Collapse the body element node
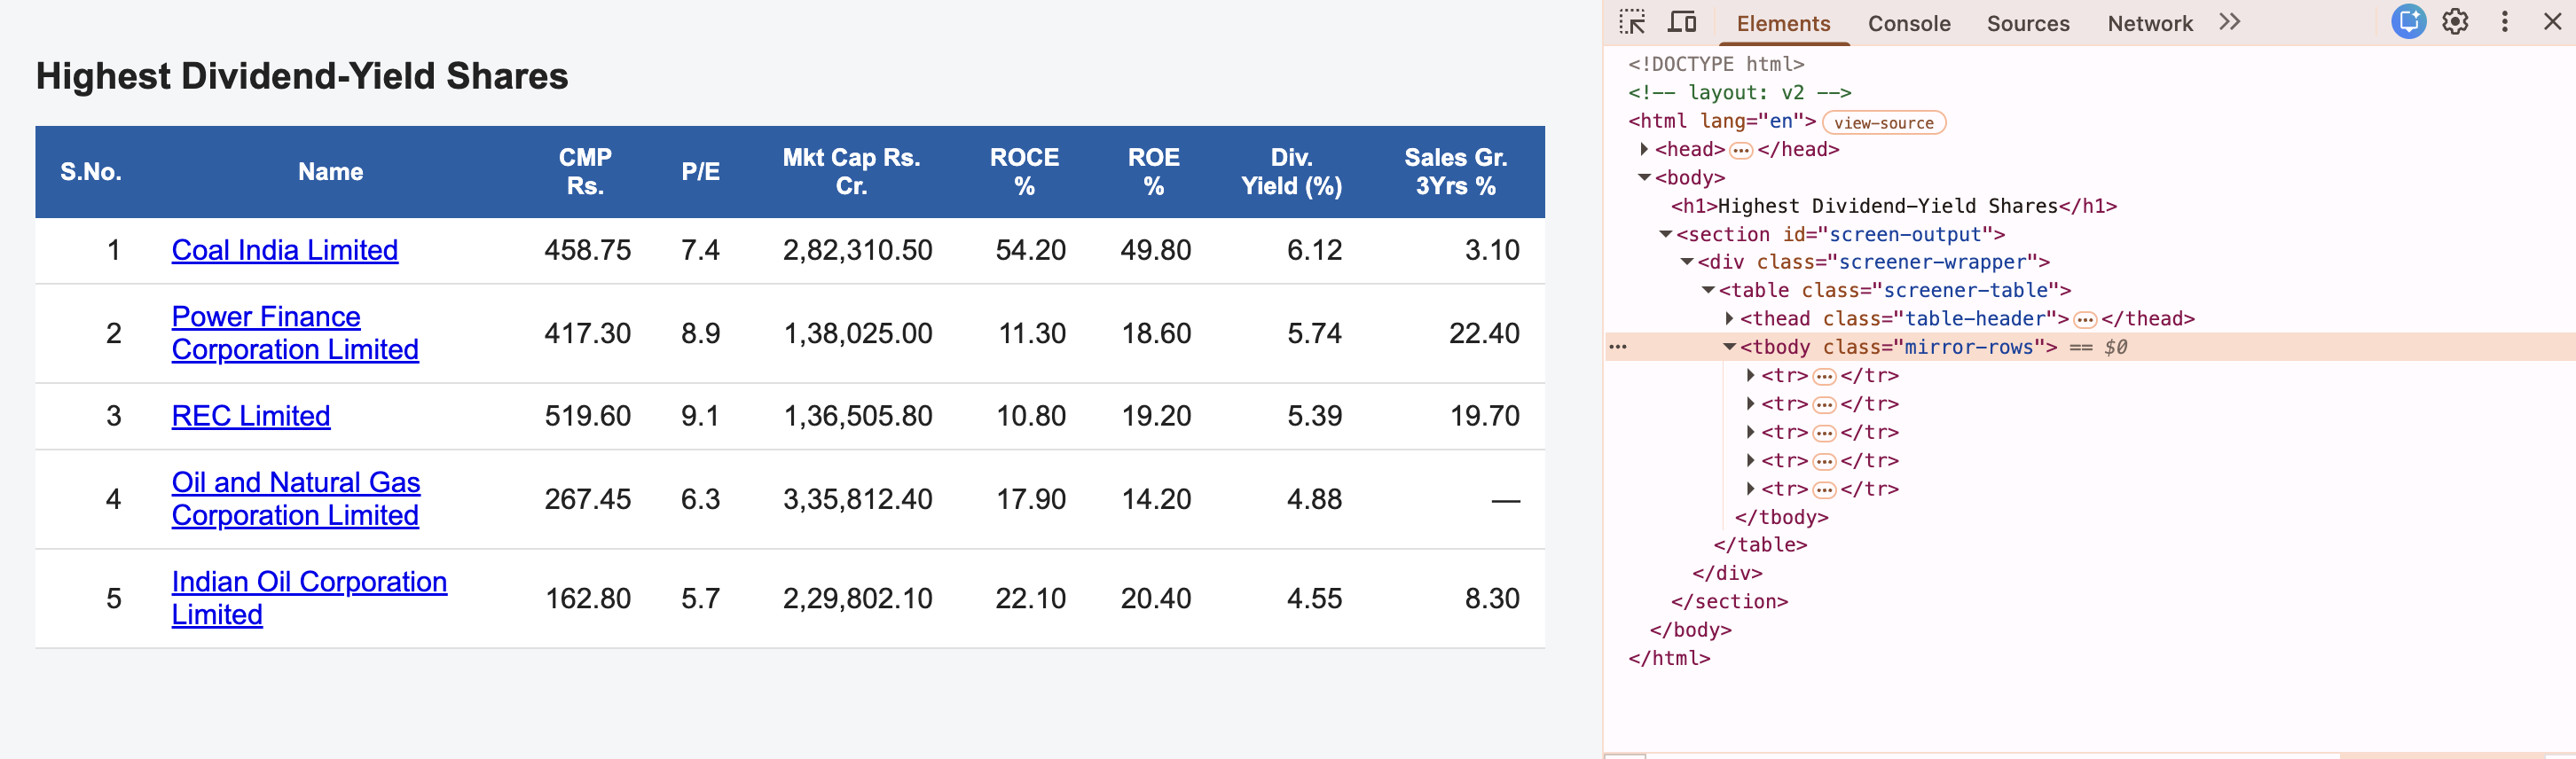Image resolution: width=2576 pixels, height=759 pixels. [x=1644, y=177]
